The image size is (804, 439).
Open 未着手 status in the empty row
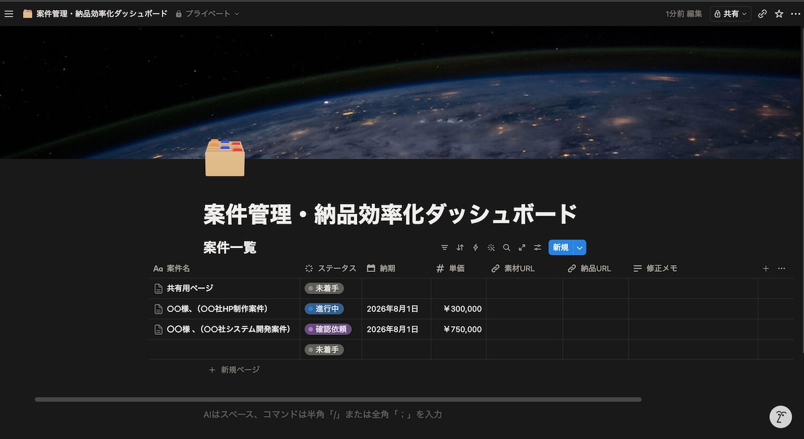[x=324, y=349]
